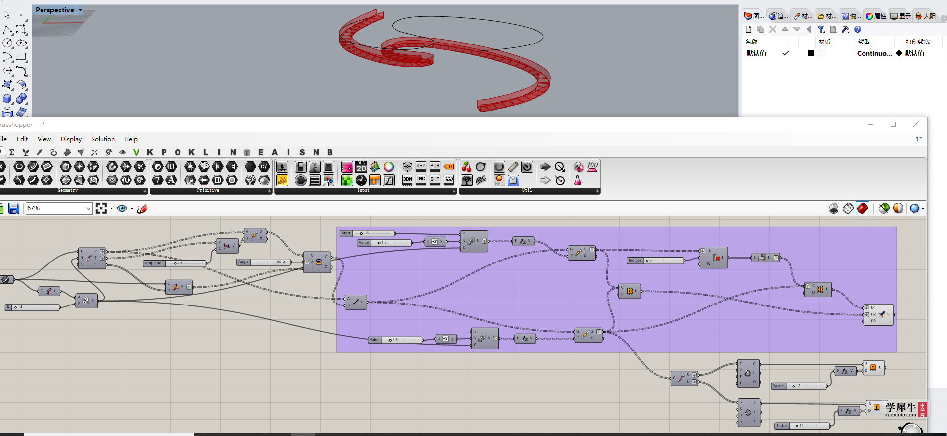Click the XYZ import icon
This screenshot has width=947, height=436.
[x=421, y=167]
